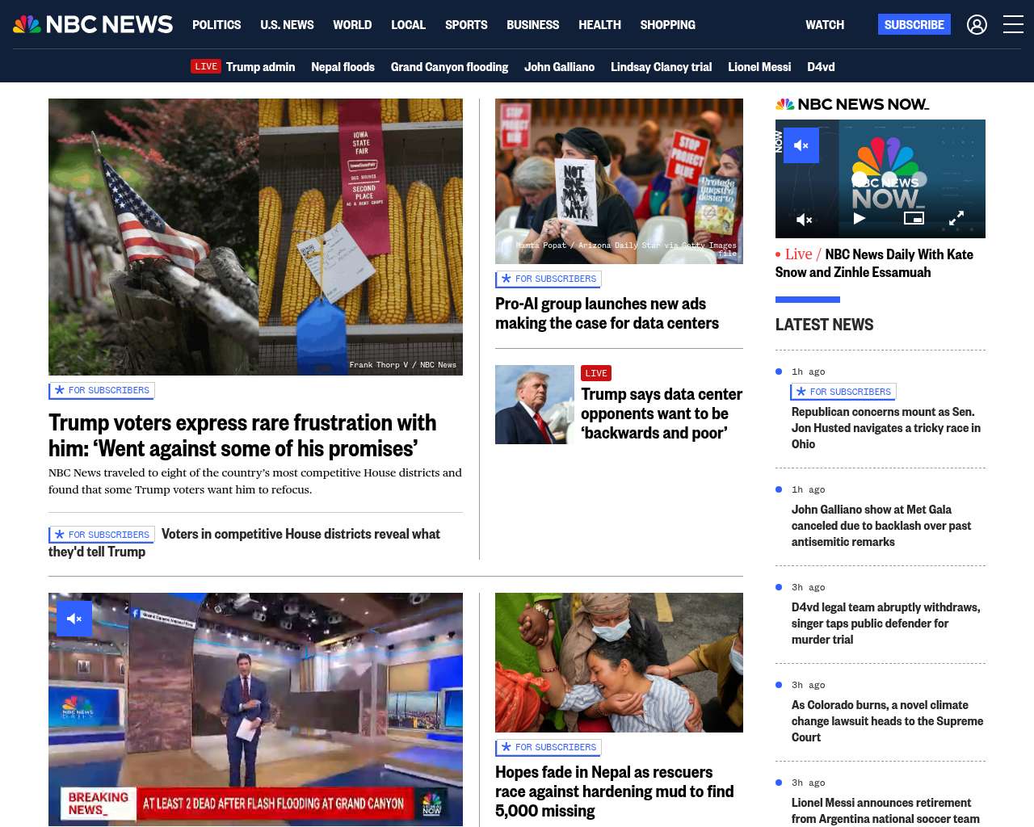Open LIVE Trump admin trending topic

point(243,67)
